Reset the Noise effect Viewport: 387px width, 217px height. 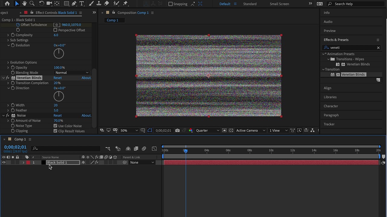[x=57, y=115]
